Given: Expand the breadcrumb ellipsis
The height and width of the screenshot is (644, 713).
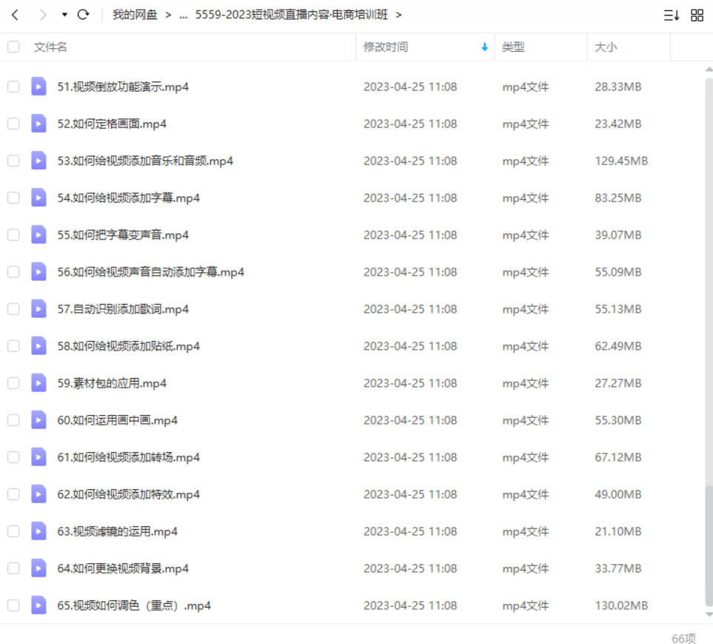Looking at the screenshot, I should pos(184,16).
